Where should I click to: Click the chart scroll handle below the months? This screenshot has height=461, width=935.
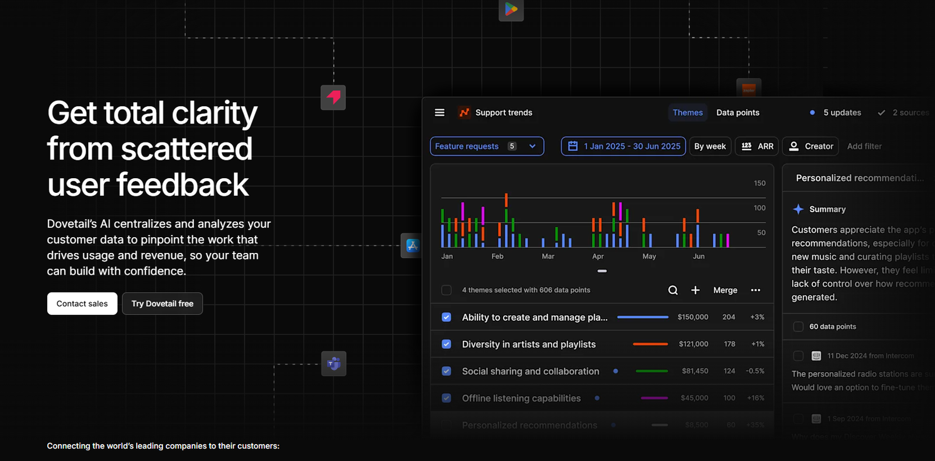click(602, 271)
